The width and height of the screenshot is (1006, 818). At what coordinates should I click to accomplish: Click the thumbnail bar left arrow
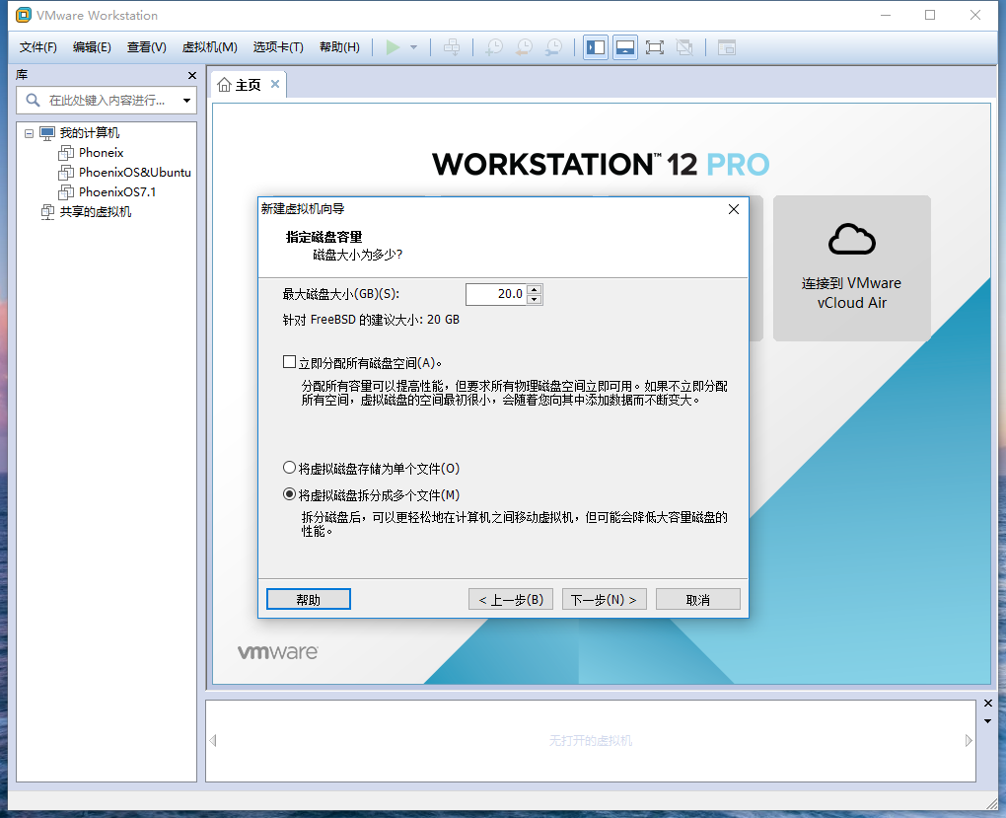click(213, 740)
